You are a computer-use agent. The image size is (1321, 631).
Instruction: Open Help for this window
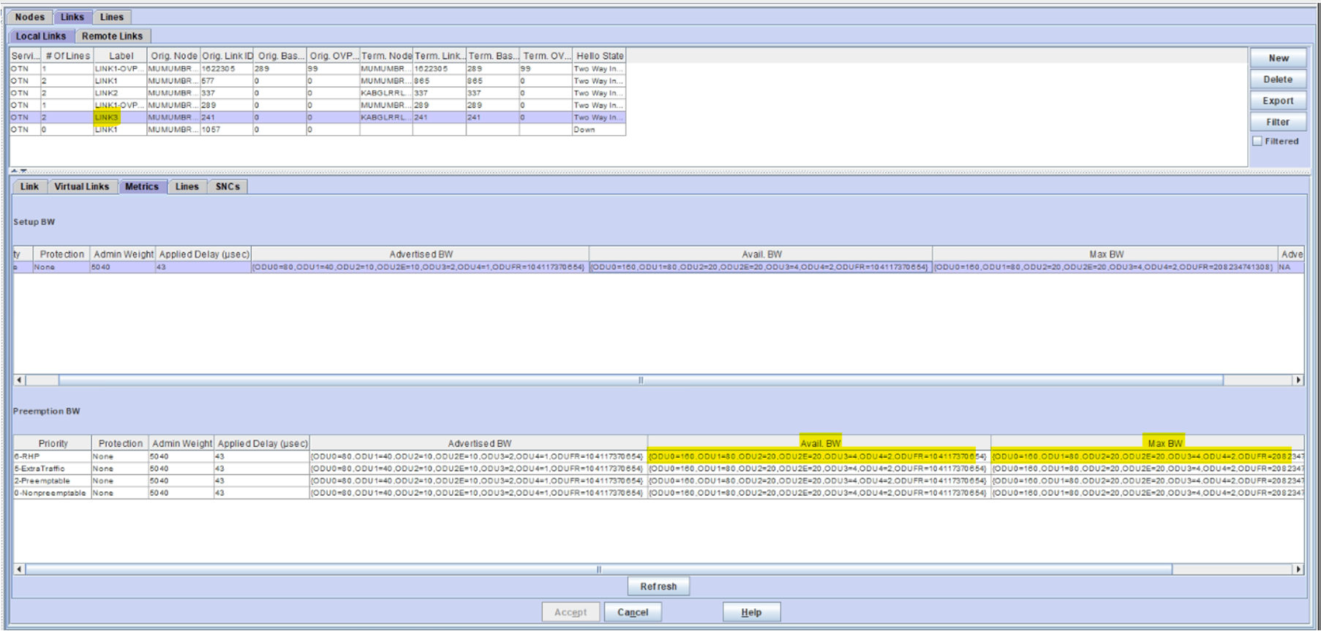point(751,612)
